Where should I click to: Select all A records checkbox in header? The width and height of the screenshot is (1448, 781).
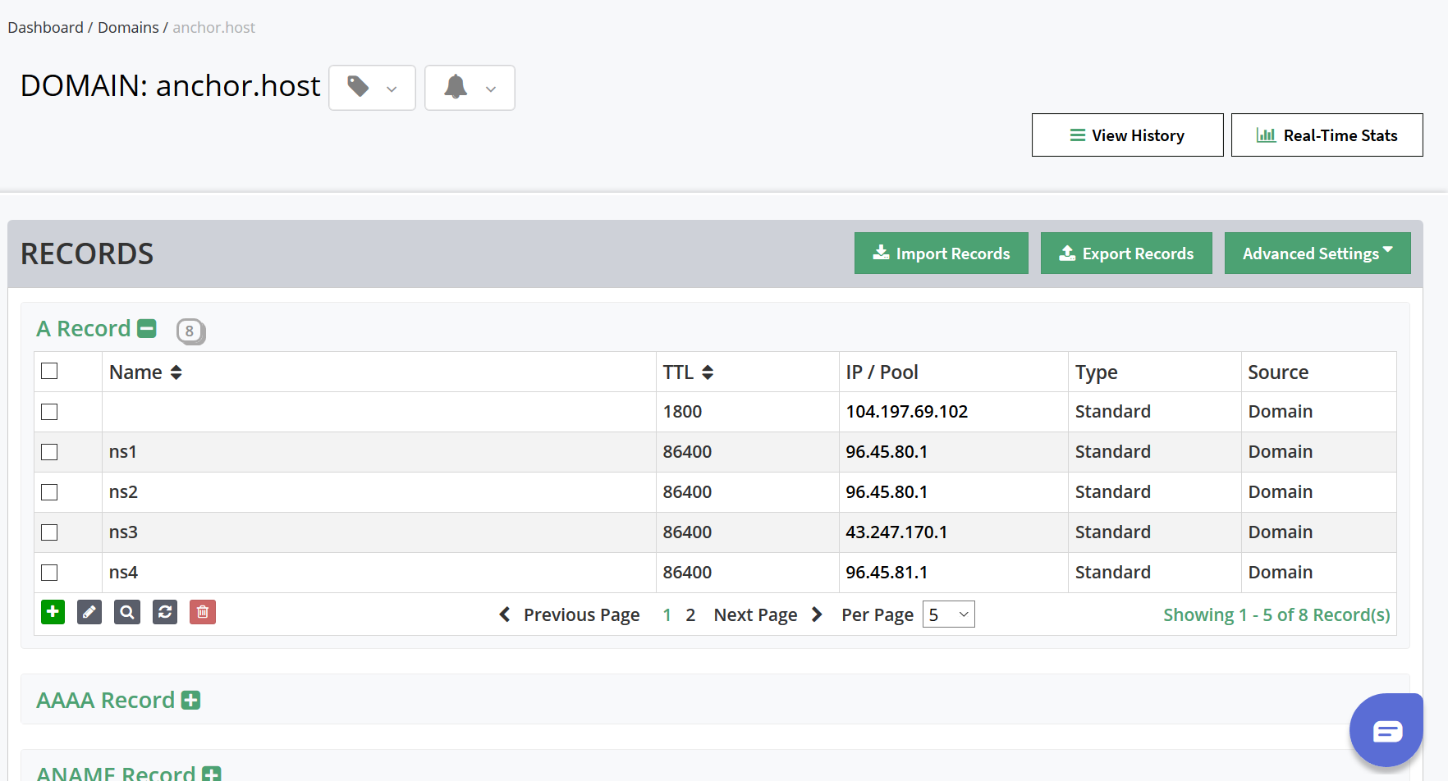(49, 371)
